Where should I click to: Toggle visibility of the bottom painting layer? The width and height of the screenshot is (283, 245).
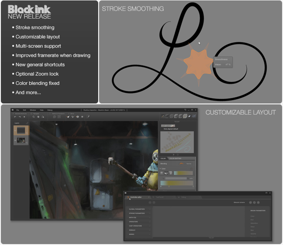tap(15, 140)
